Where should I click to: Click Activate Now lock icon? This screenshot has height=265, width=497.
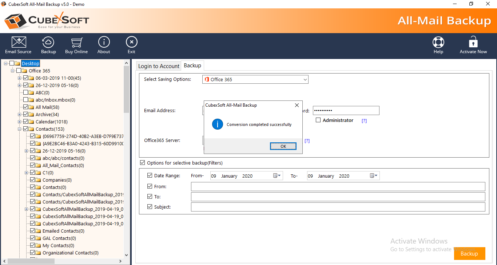coord(473,45)
